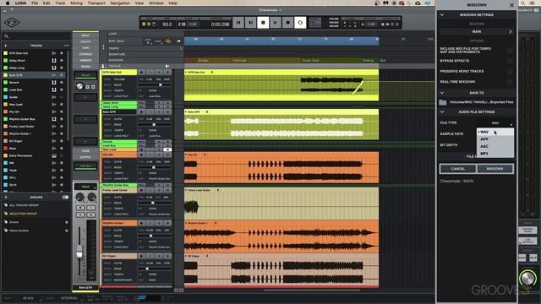Screen dimensions: 541x304
Task: Toggle loop mode in transport bar
Action: pos(300,23)
